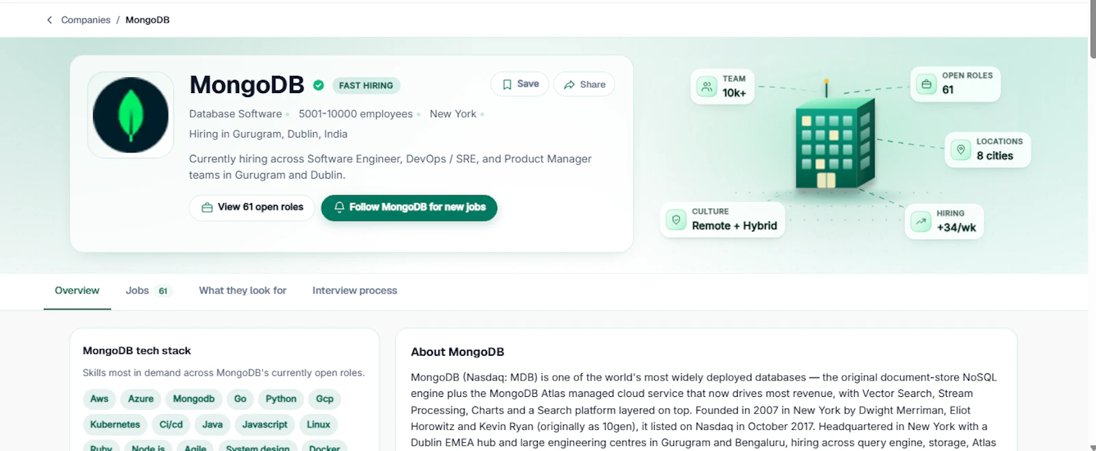Click the 10k+ team value

pyautogui.click(x=734, y=93)
